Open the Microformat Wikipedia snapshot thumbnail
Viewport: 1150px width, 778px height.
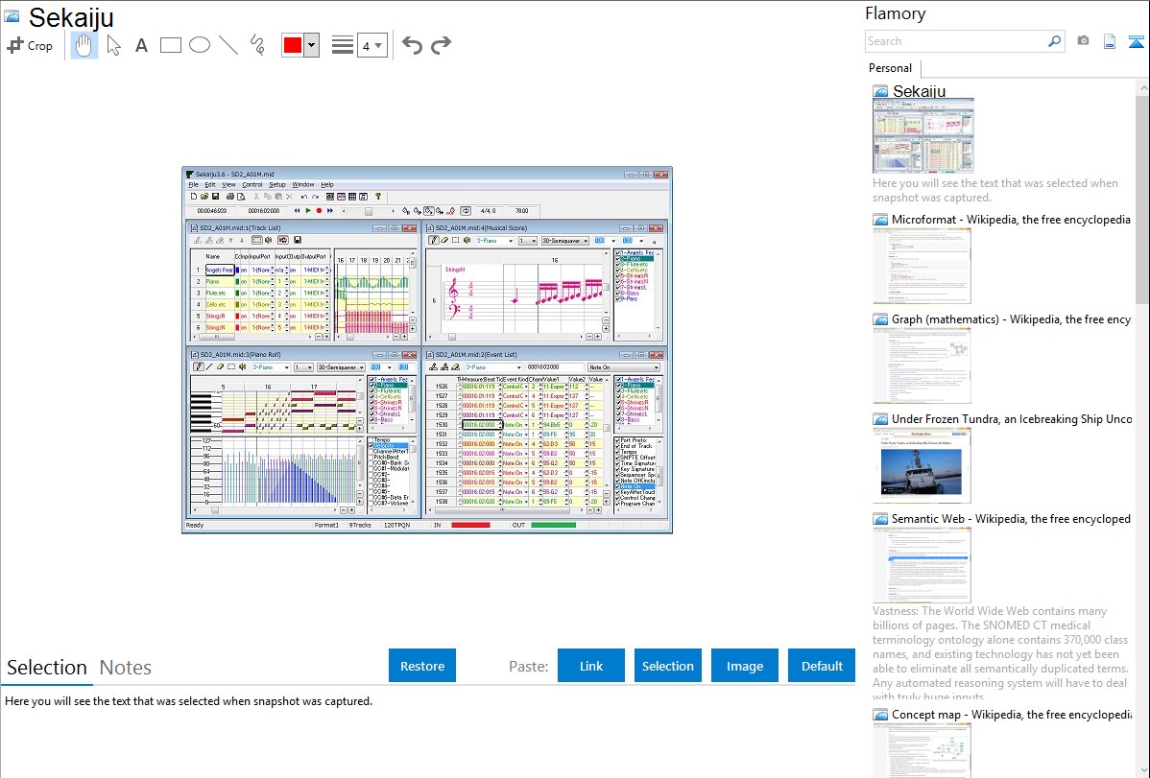pyautogui.click(x=922, y=266)
